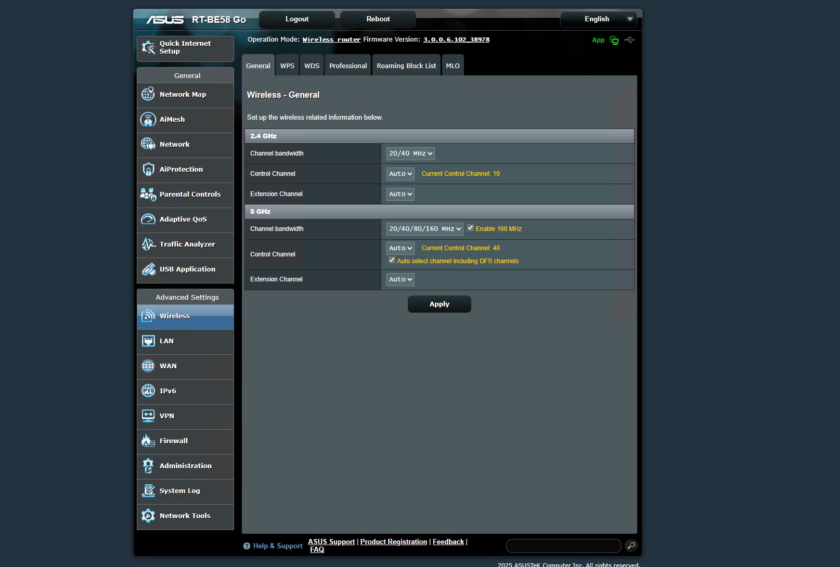Switch to the Professional tab

coord(348,66)
